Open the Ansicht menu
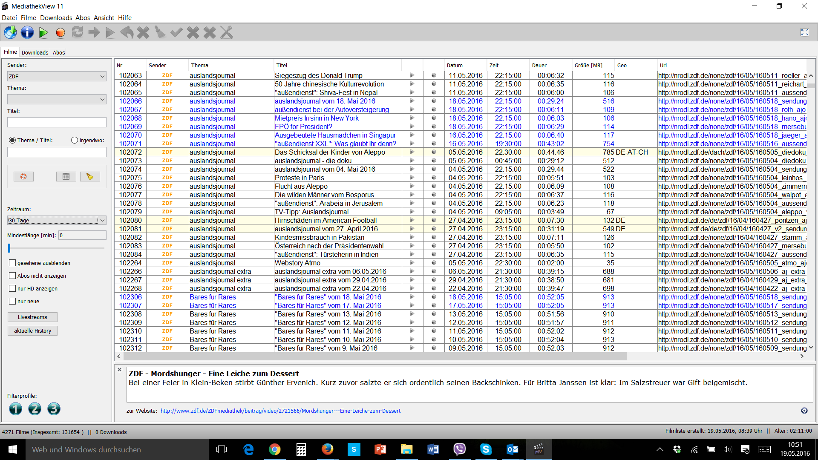Screen dimensions: 818x460 (104, 18)
